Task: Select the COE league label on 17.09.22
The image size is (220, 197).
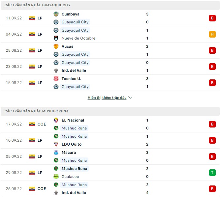Action: point(42,124)
